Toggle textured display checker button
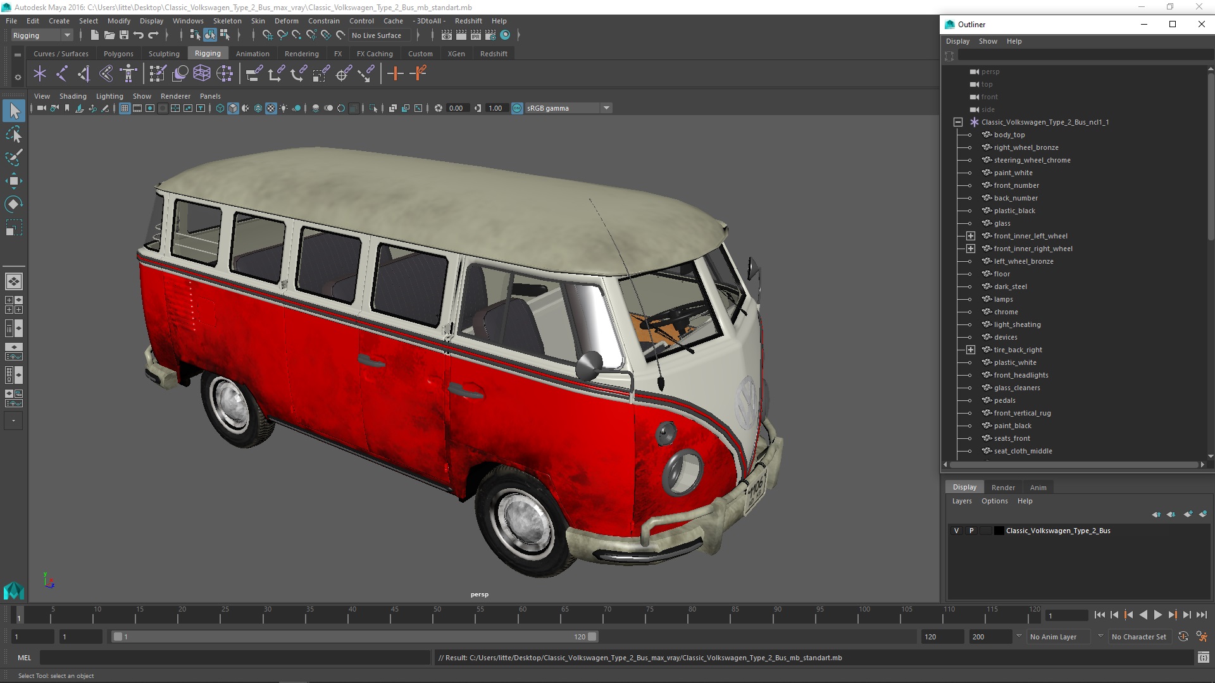The width and height of the screenshot is (1215, 683). tap(271, 108)
